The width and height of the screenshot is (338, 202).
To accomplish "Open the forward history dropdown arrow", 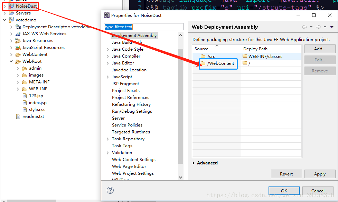I will pos(325,27).
